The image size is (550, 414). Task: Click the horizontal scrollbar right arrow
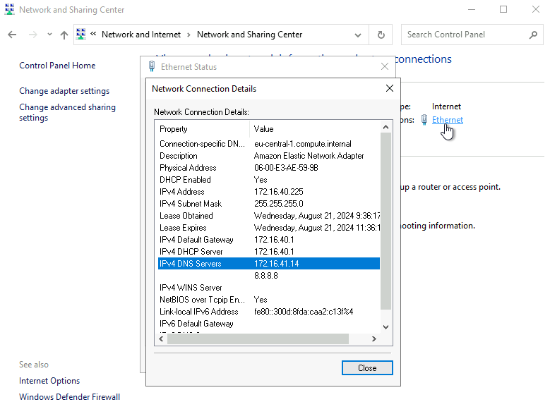pyautogui.click(x=374, y=339)
